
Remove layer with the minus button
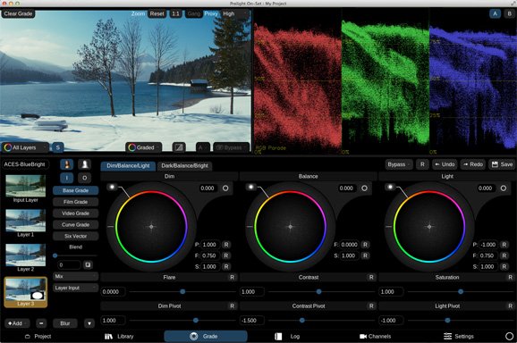[41, 323]
